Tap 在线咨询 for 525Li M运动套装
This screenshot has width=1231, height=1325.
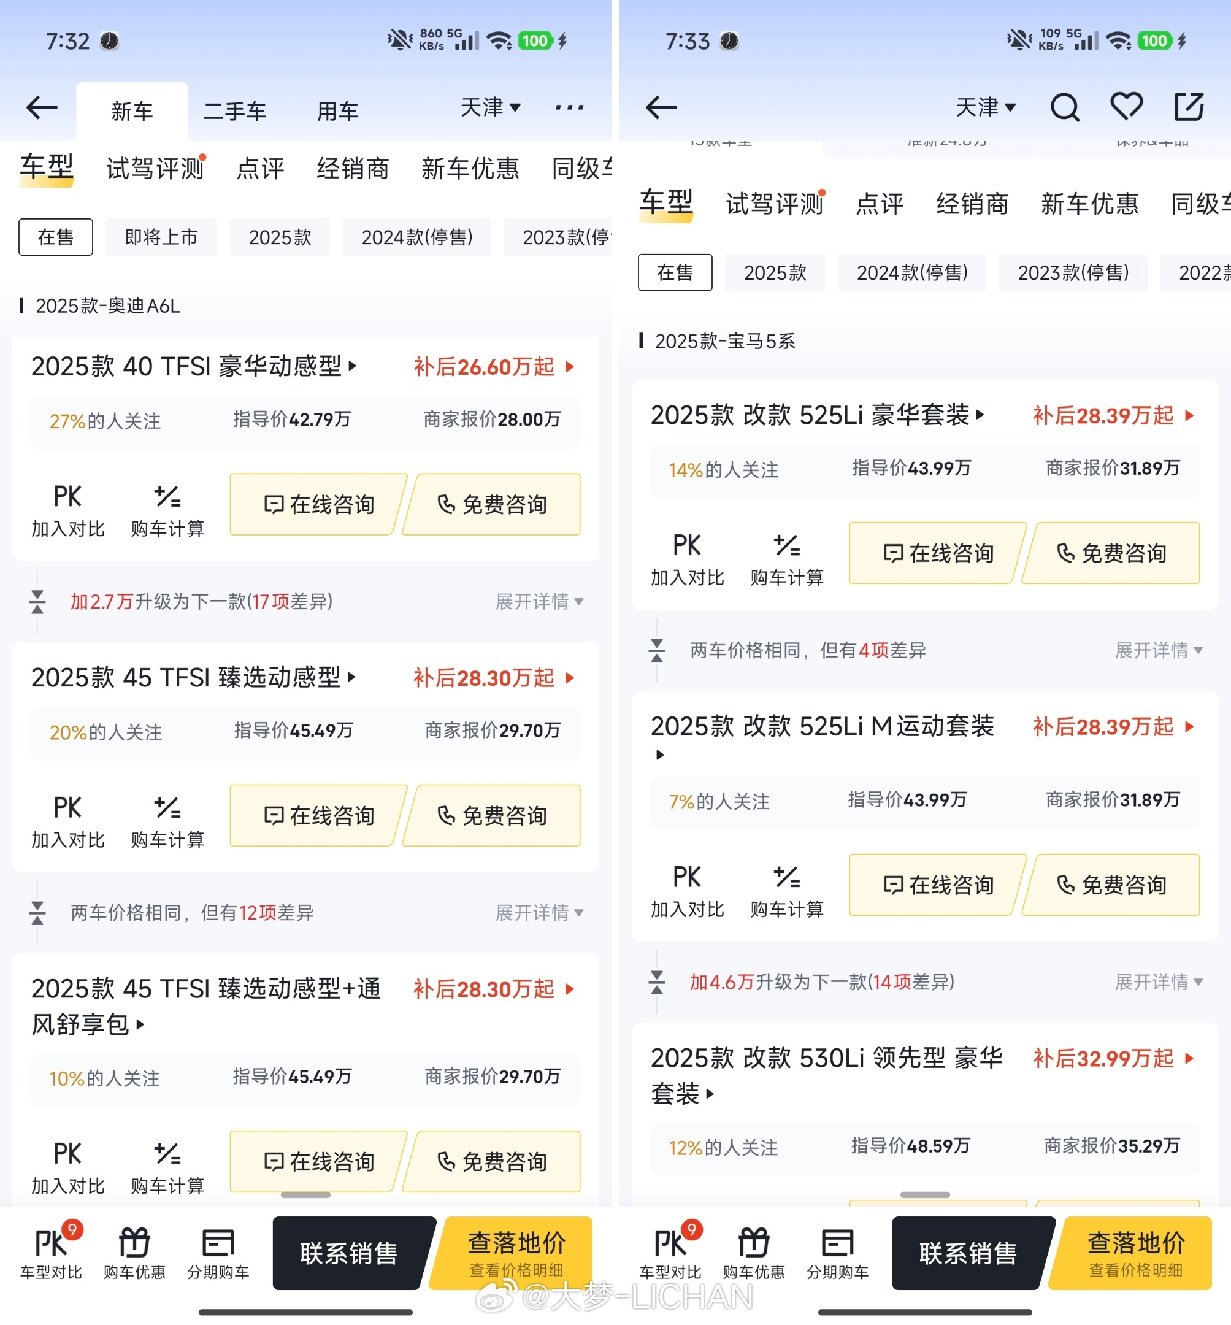click(x=938, y=885)
